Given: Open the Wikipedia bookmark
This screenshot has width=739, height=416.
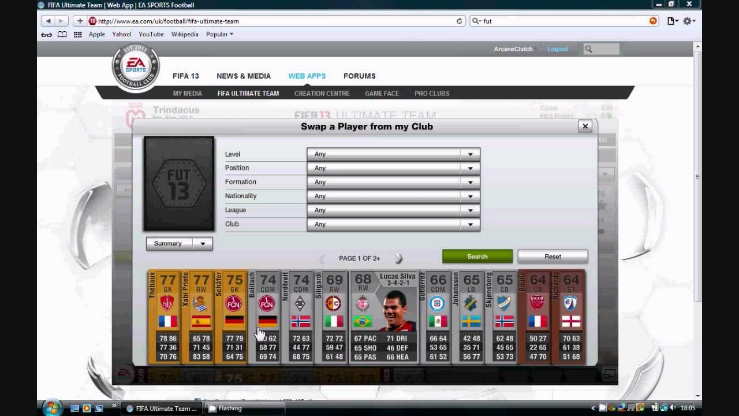Looking at the screenshot, I should 185,34.
